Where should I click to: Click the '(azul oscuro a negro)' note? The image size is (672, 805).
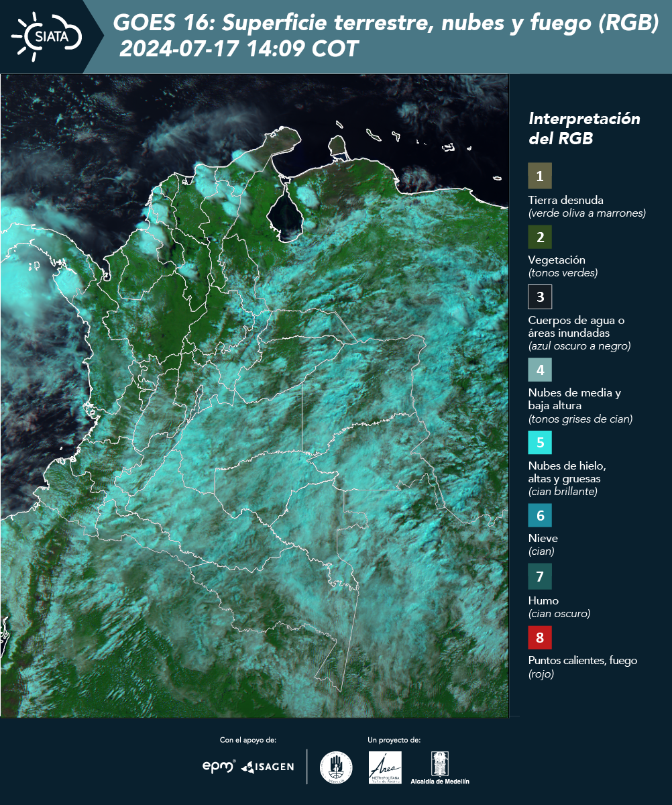coord(579,346)
